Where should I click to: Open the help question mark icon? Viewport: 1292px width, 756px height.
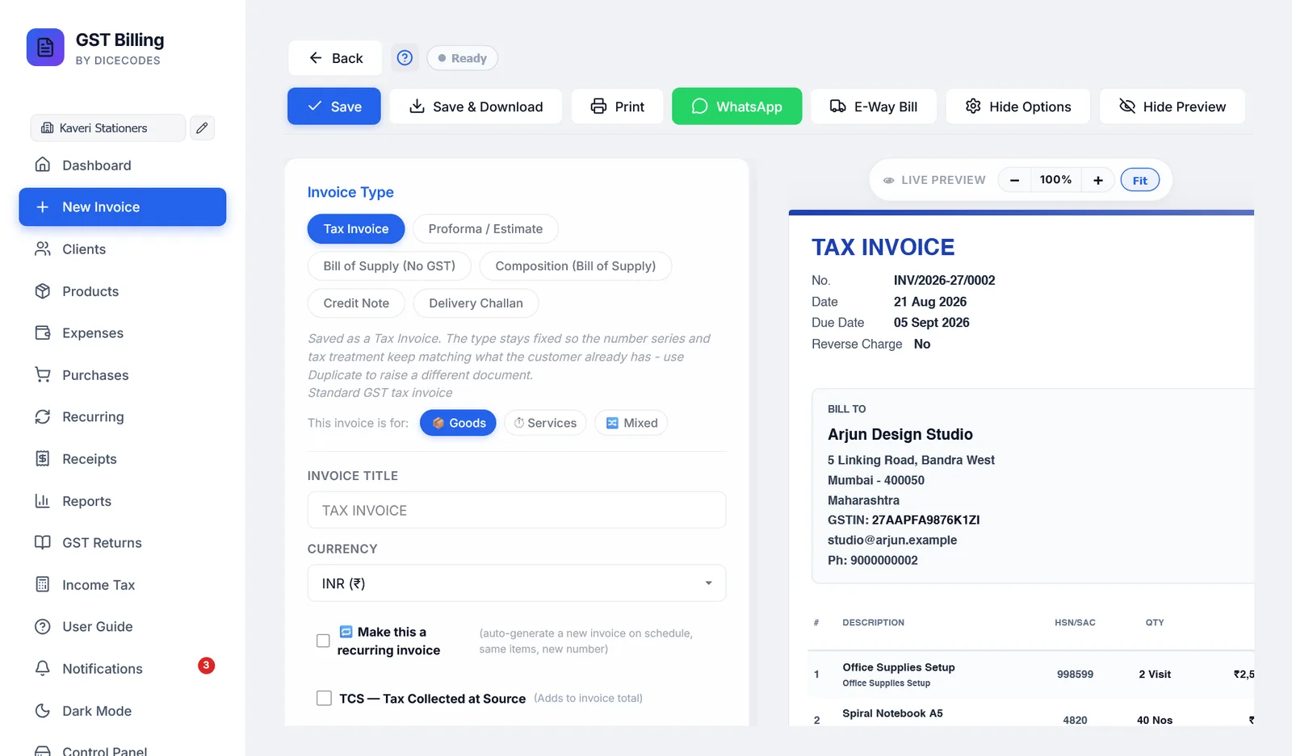pyautogui.click(x=405, y=58)
